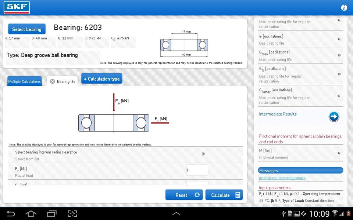Click the Calculate button
Image resolution: width=353 pixels, height=220 pixels.
(224, 195)
